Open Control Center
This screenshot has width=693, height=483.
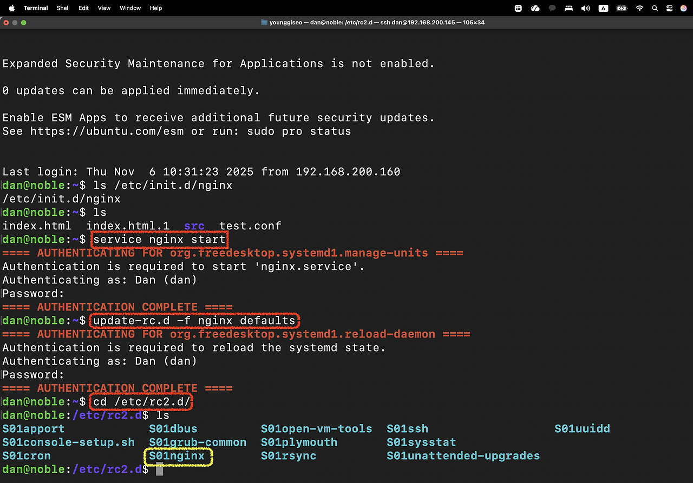pyautogui.click(x=670, y=8)
